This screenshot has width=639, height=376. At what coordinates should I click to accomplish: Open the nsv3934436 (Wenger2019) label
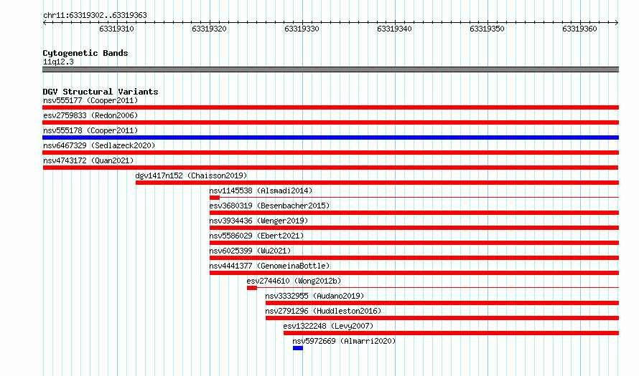point(258,221)
